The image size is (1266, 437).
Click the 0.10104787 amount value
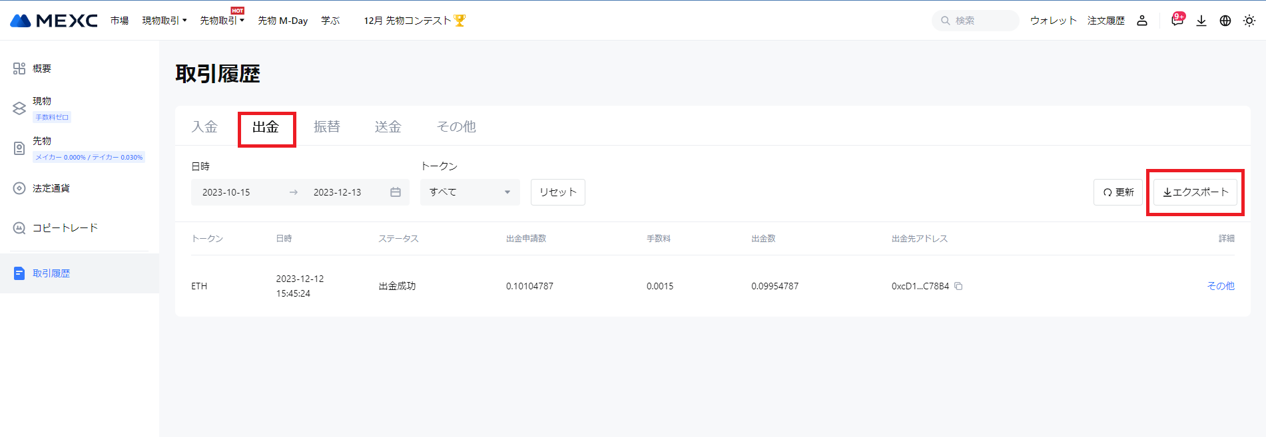pos(529,286)
